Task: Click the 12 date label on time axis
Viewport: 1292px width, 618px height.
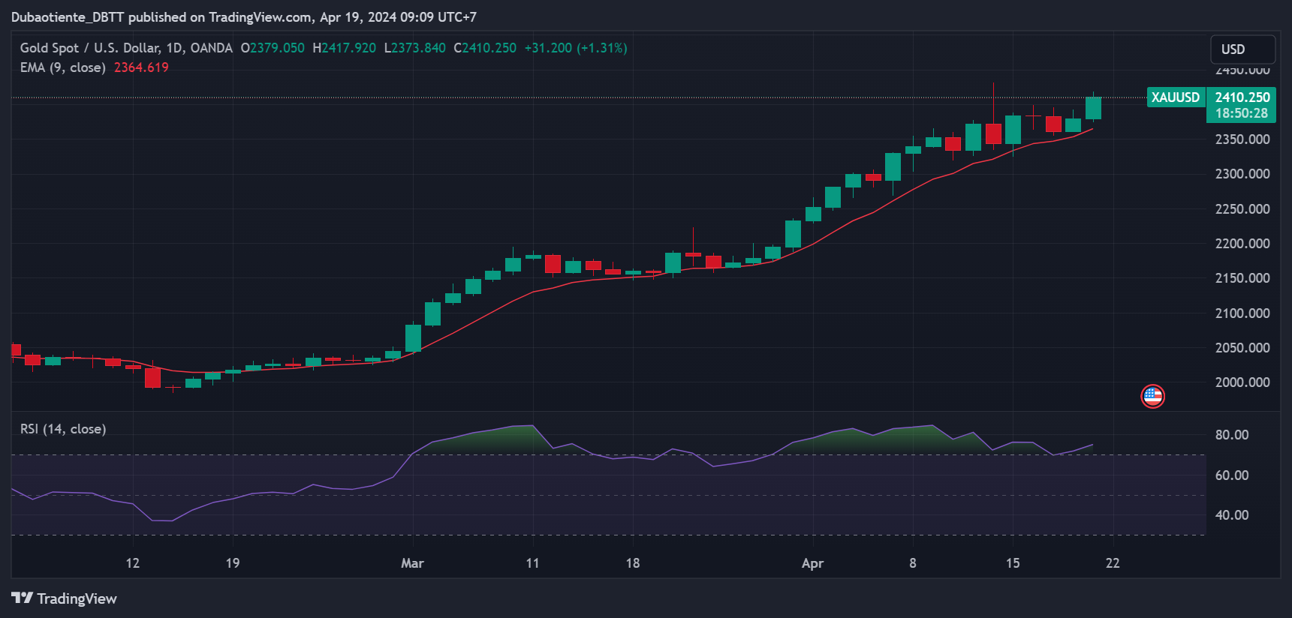Action: 133,563
